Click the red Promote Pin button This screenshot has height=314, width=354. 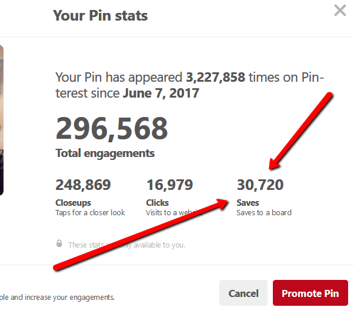point(310,293)
